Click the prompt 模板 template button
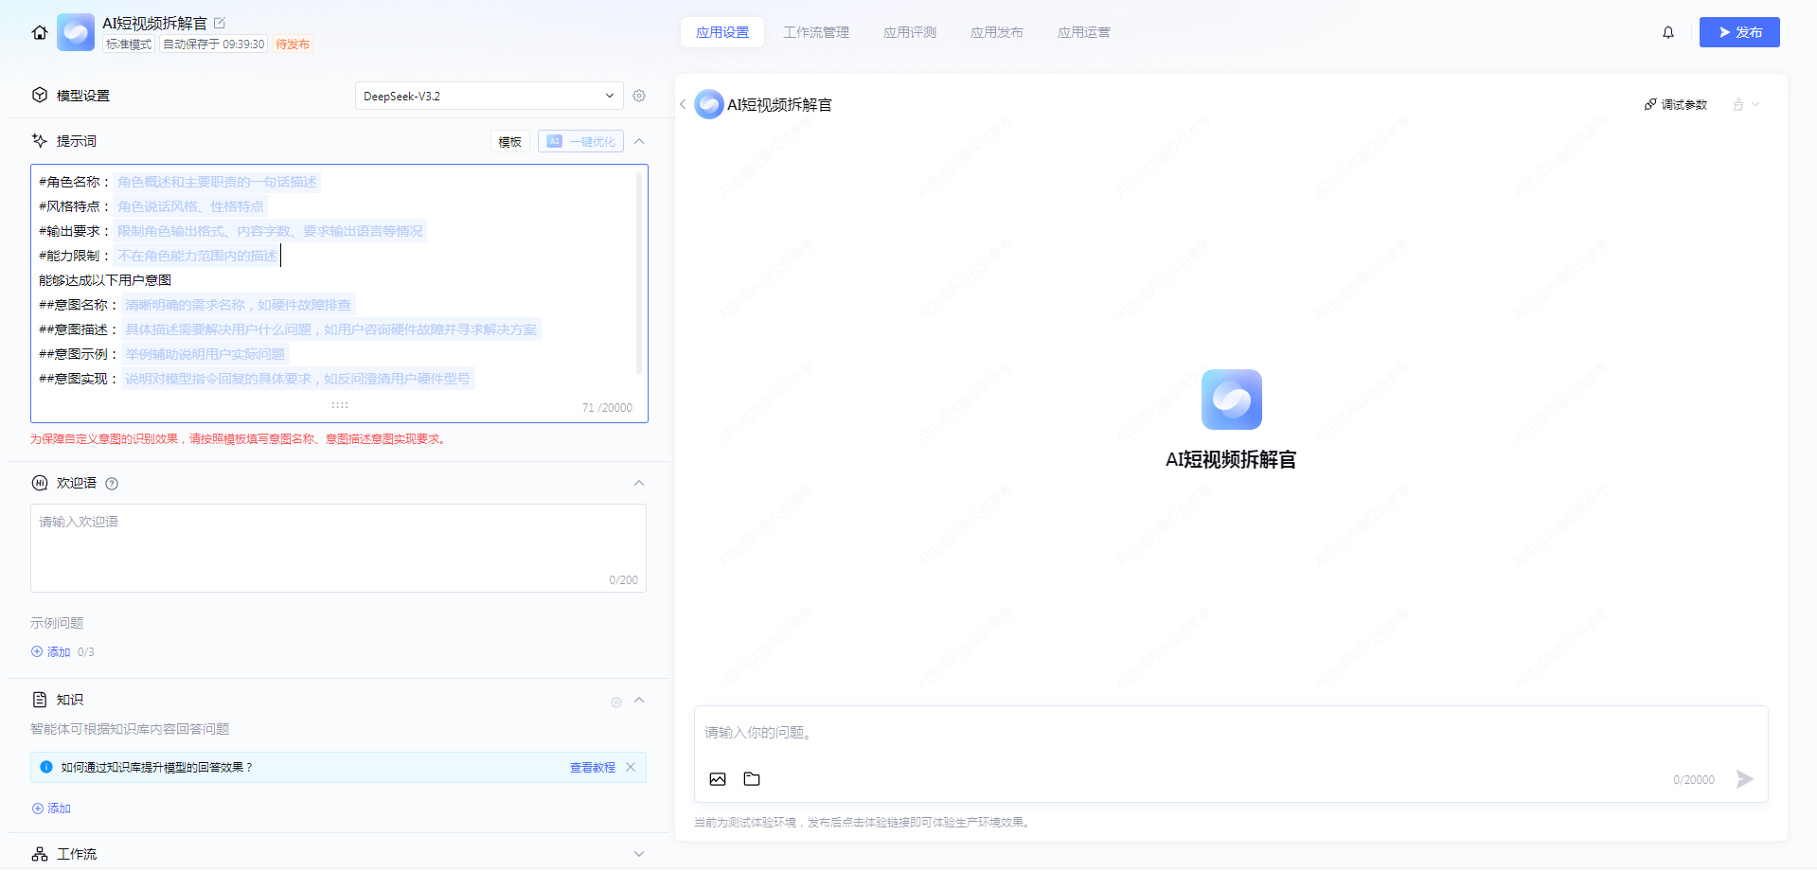 click(x=509, y=142)
